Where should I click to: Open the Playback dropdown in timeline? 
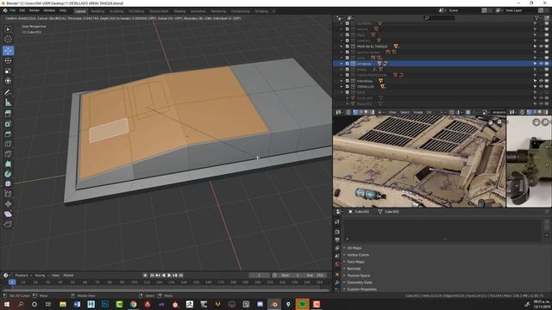click(x=23, y=276)
